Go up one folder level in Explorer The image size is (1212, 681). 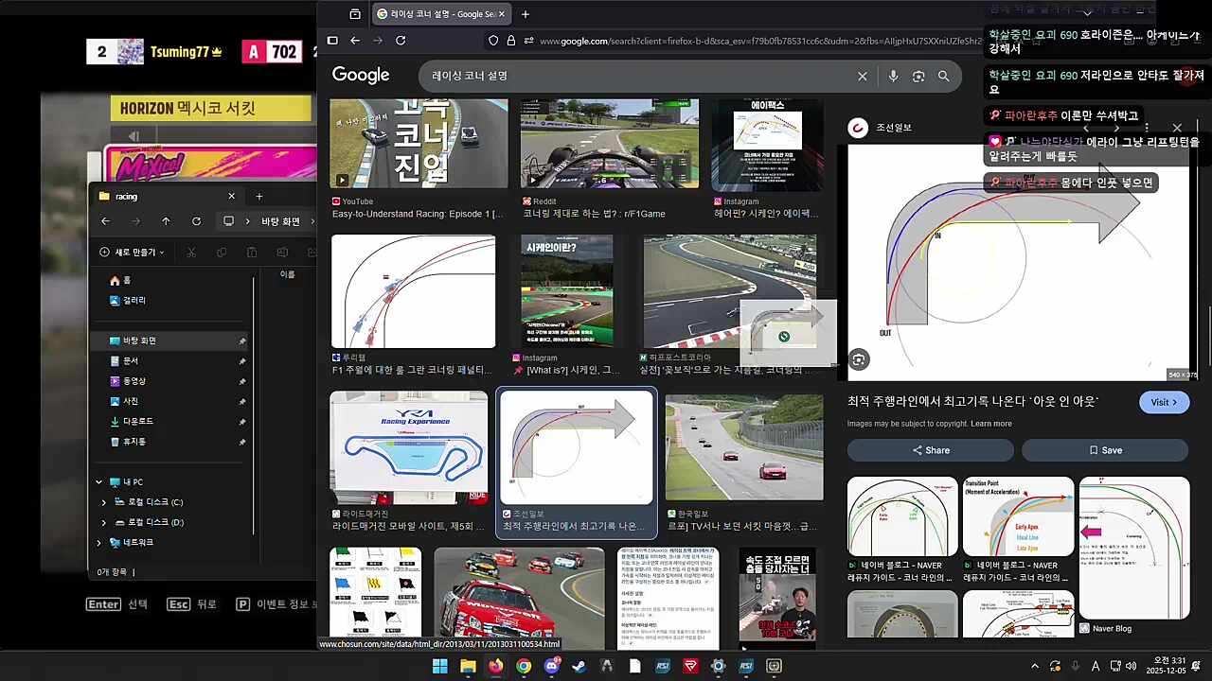pyautogui.click(x=166, y=221)
